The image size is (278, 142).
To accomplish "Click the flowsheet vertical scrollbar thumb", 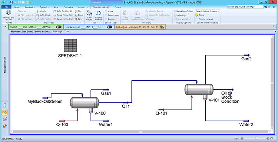I will [x=272, y=83].
